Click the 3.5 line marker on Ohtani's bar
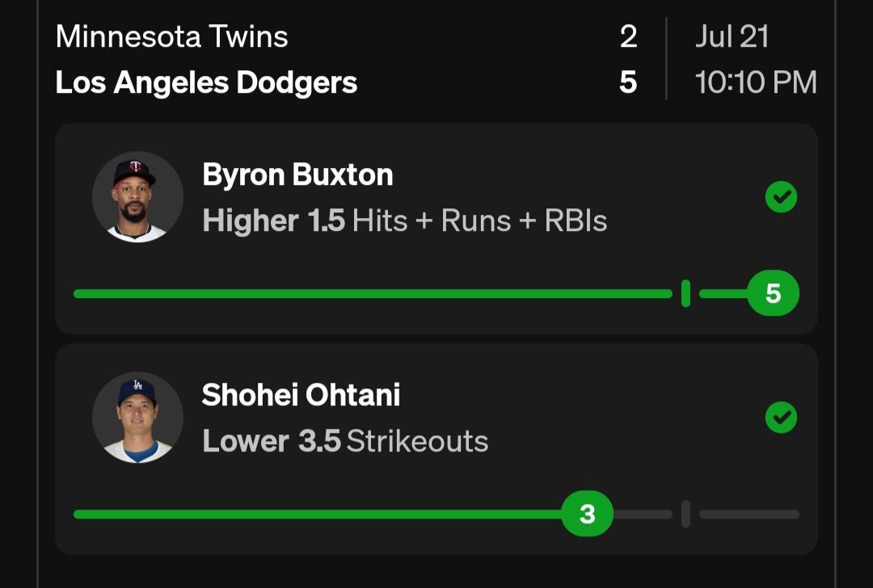This screenshot has width=873, height=588. pos(685,514)
